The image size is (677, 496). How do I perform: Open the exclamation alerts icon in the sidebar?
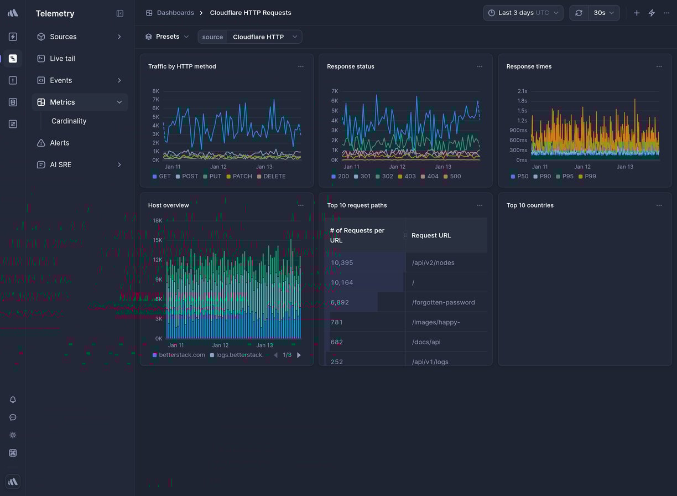pyautogui.click(x=13, y=80)
